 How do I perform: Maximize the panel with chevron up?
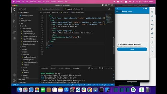pyautogui.click(x=109, y=68)
